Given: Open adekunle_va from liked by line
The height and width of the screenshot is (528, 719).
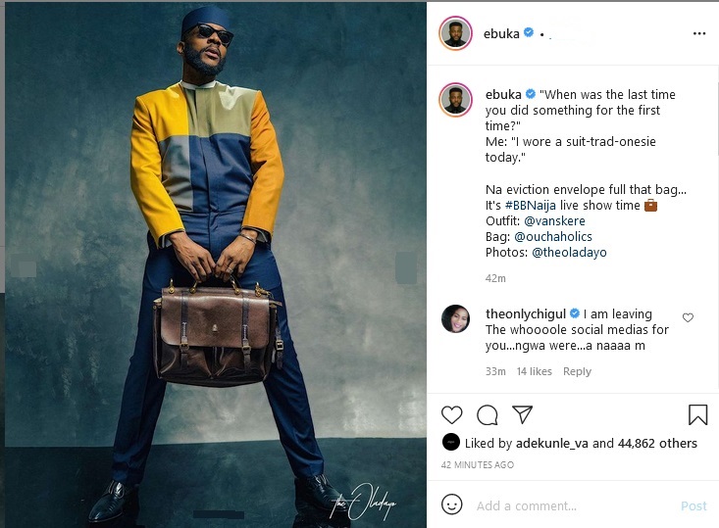Looking at the screenshot, I should click(552, 444).
